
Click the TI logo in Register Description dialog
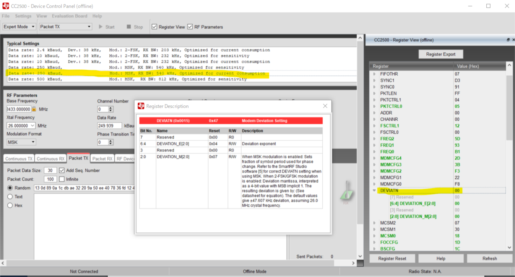(141, 106)
